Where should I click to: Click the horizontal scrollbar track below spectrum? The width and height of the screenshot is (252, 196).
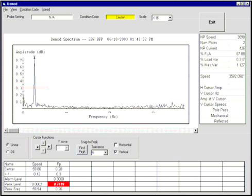tap(106, 130)
